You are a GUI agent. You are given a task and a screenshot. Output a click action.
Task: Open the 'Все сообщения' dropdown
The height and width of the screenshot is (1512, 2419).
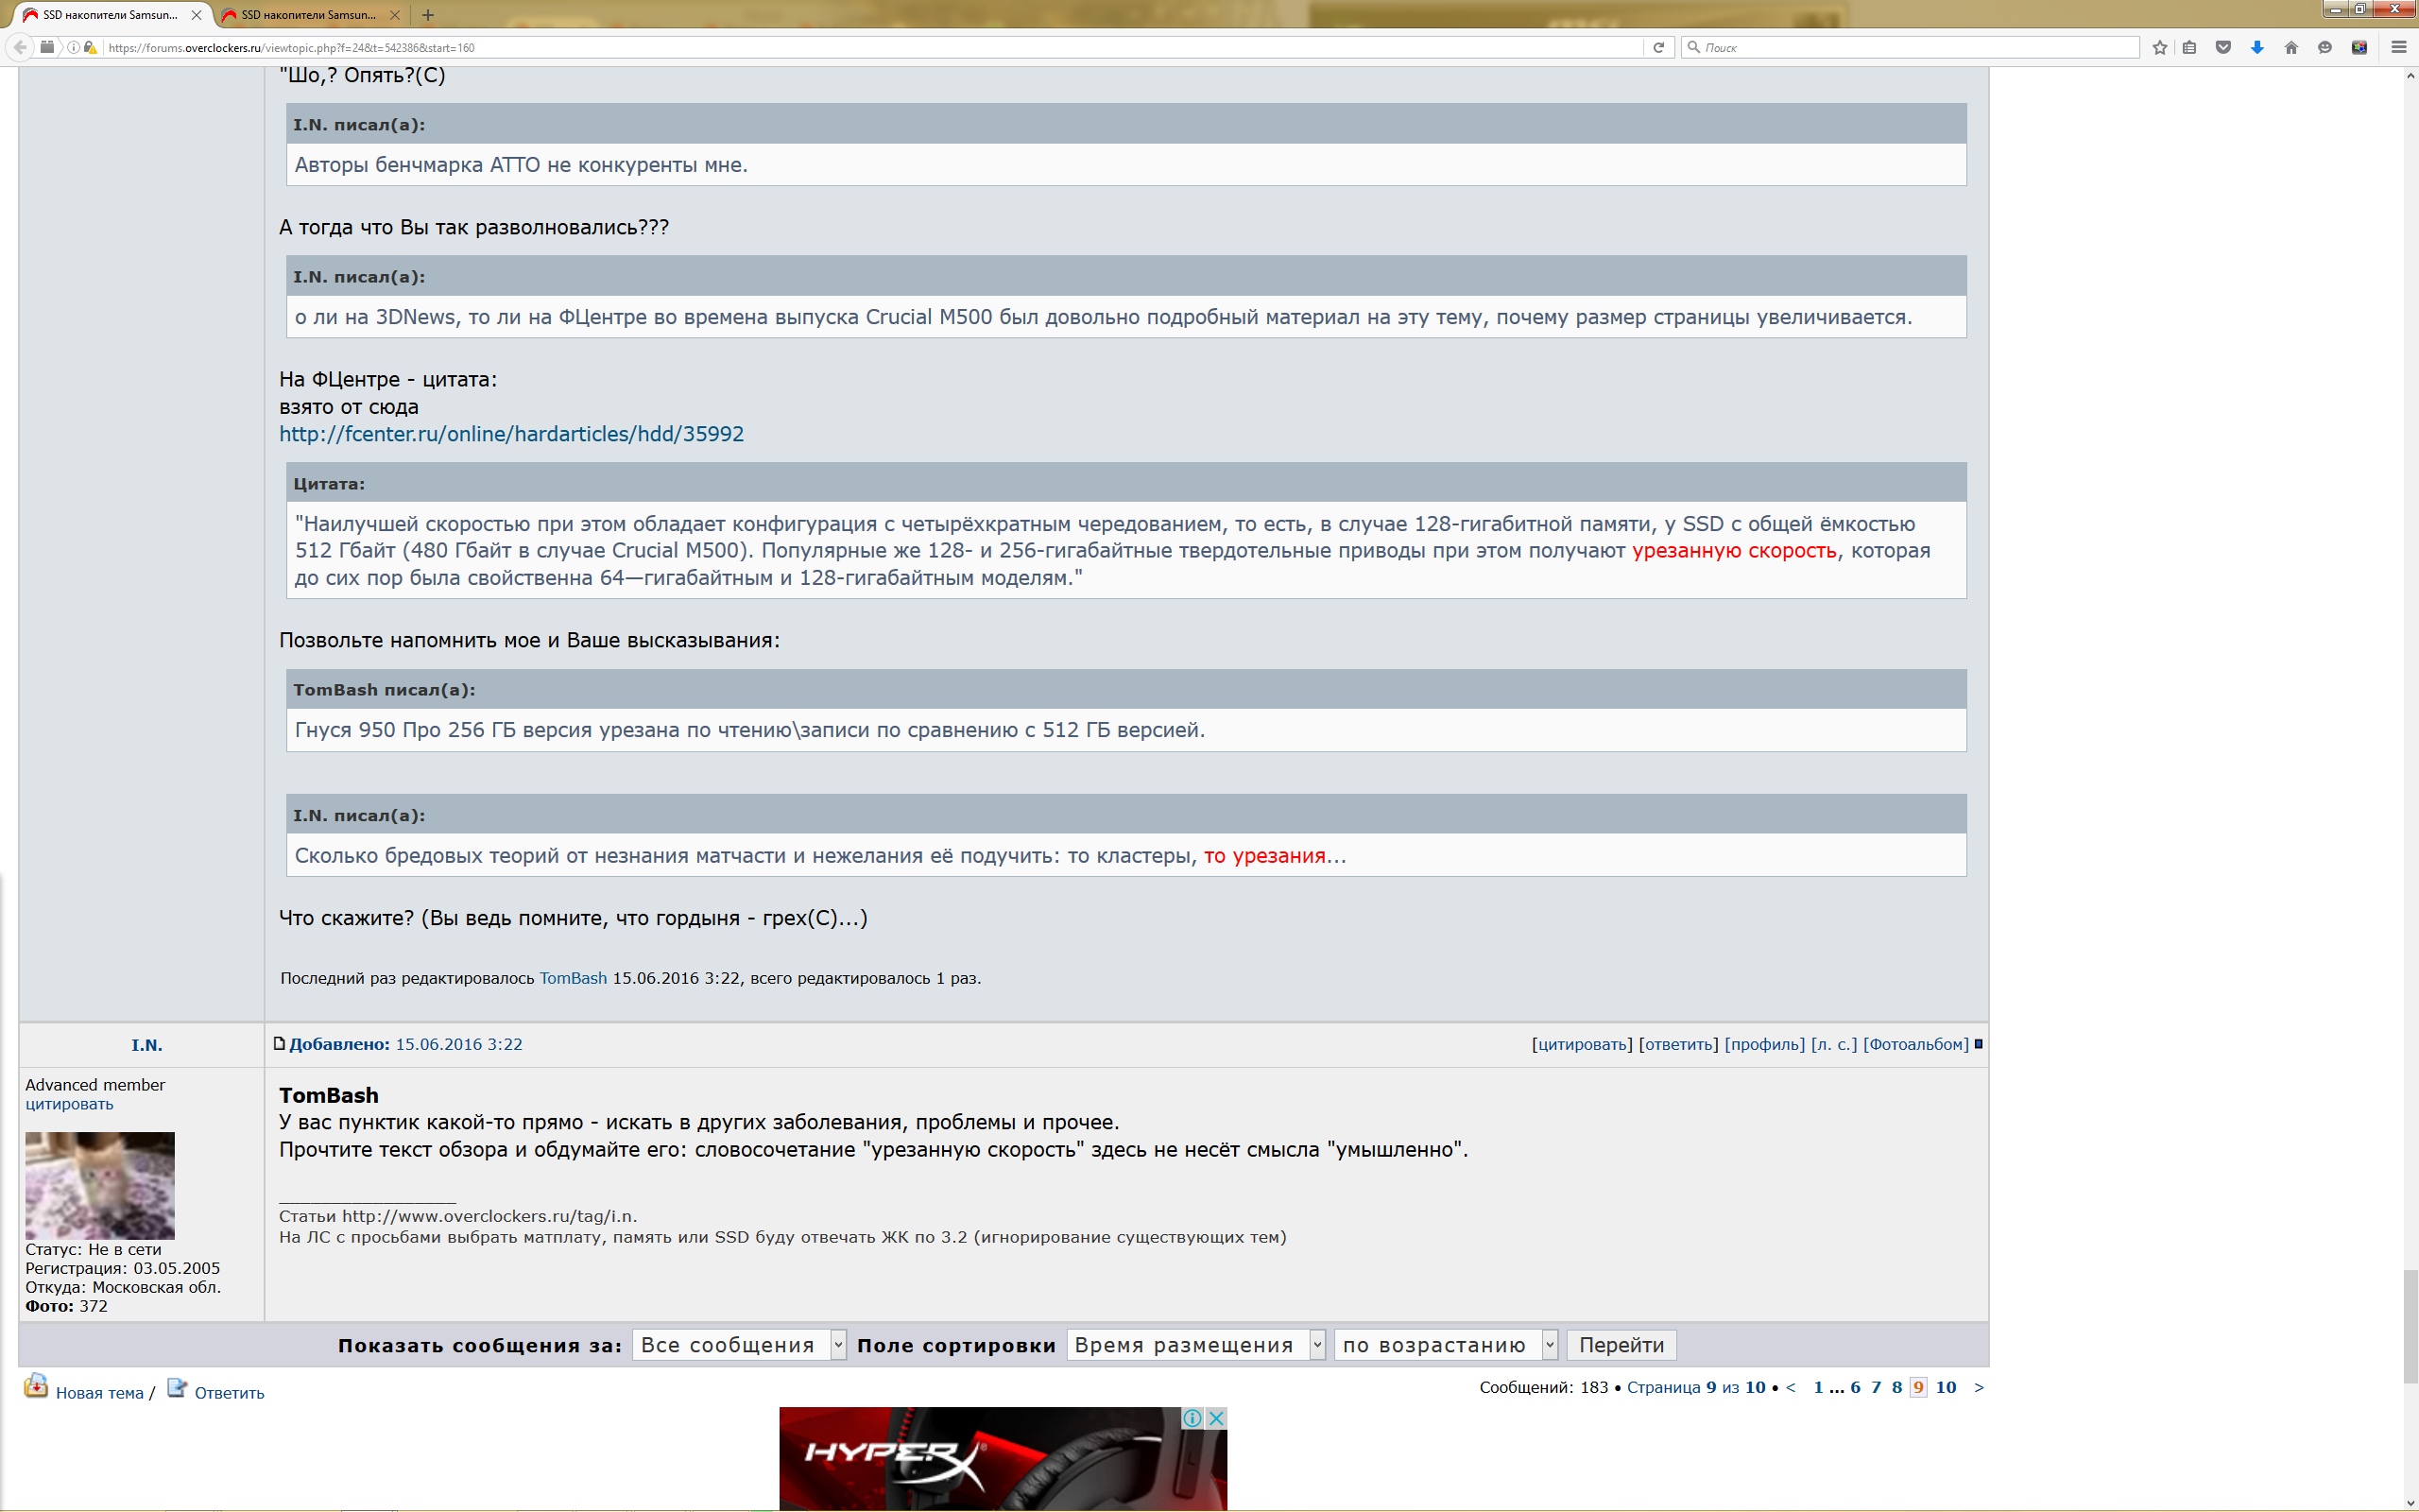point(739,1345)
